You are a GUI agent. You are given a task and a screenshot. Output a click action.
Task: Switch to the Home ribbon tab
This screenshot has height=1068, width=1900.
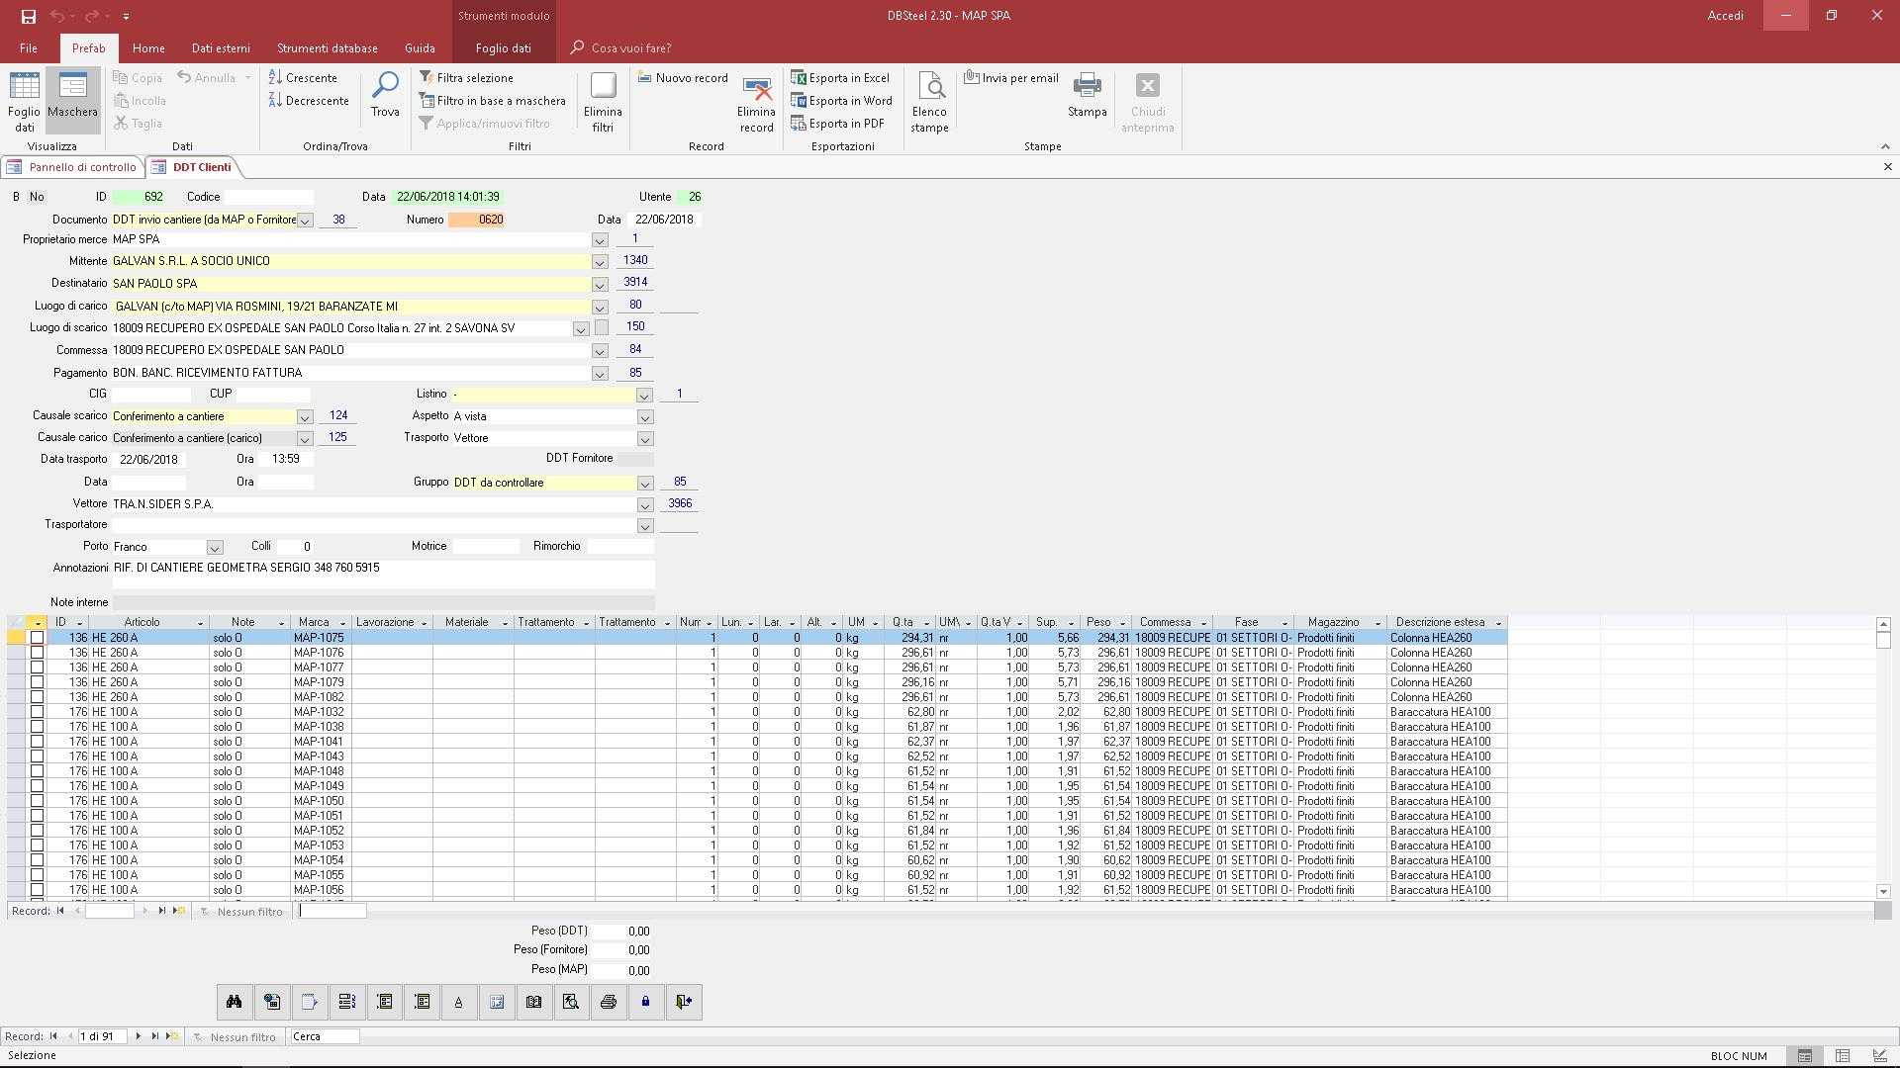coord(148,48)
